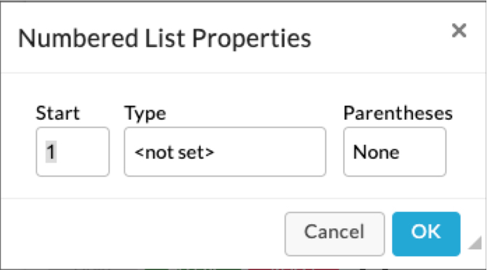
Task: Click the highlighted 1 in Start
Action: click(x=51, y=152)
